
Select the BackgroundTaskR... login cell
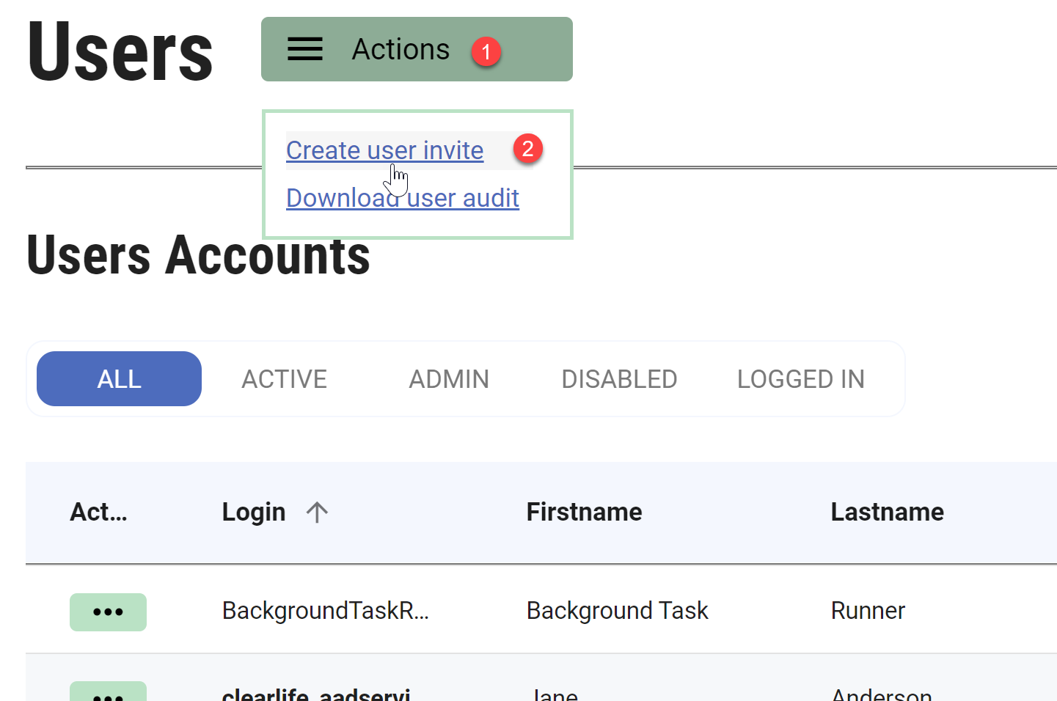(x=325, y=611)
